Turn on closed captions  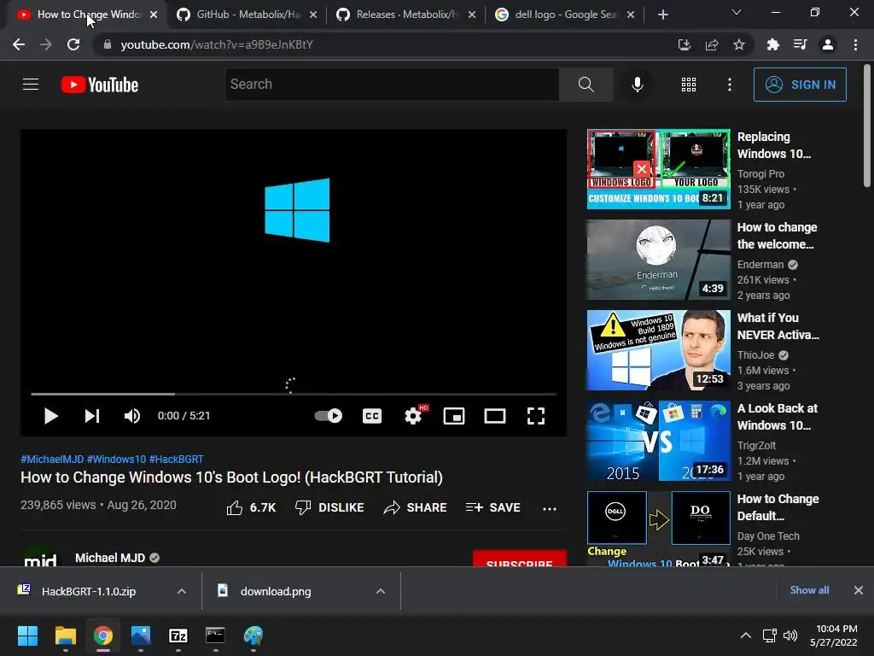coord(372,416)
